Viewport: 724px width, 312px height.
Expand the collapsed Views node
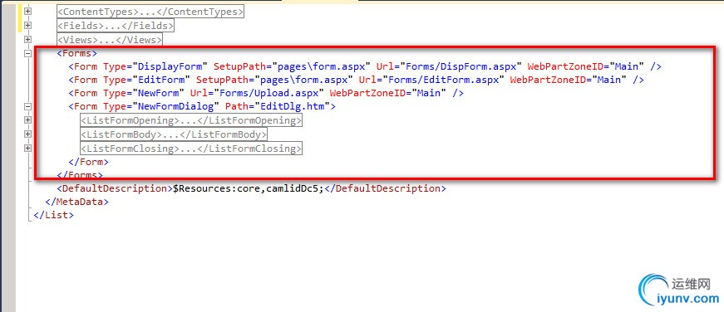[x=27, y=40]
